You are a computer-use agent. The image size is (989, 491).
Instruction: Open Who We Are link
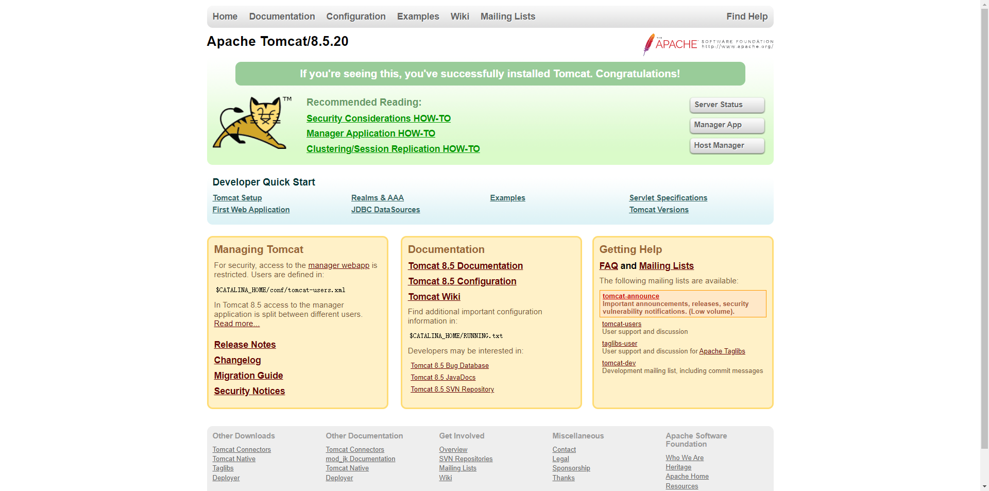pyautogui.click(x=685, y=458)
